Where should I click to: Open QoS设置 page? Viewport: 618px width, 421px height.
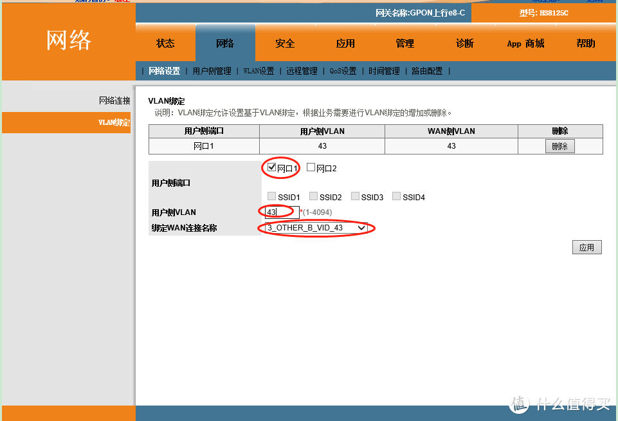(341, 71)
